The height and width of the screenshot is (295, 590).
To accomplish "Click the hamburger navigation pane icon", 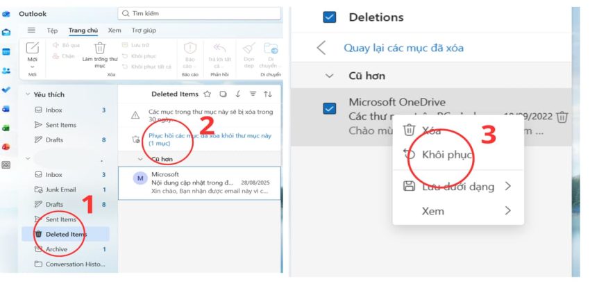I will 32,30.
